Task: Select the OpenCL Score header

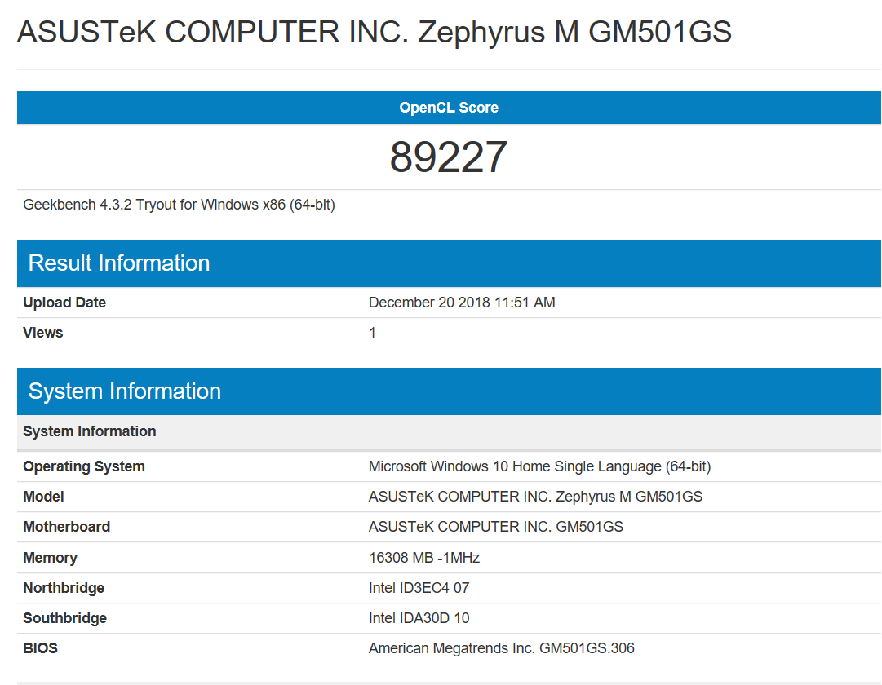Action: click(449, 108)
